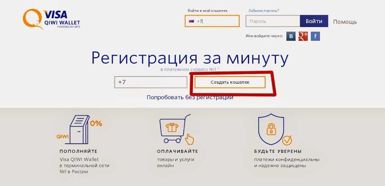This screenshot has height=186, width=385.
Task: Click the Регистрация за минуту title
Action: (x=190, y=59)
